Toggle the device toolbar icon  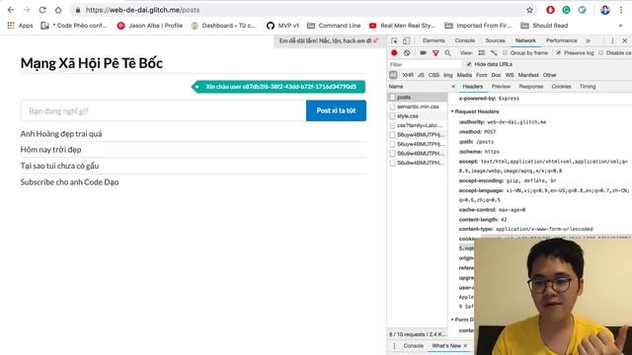coord(406,40)
